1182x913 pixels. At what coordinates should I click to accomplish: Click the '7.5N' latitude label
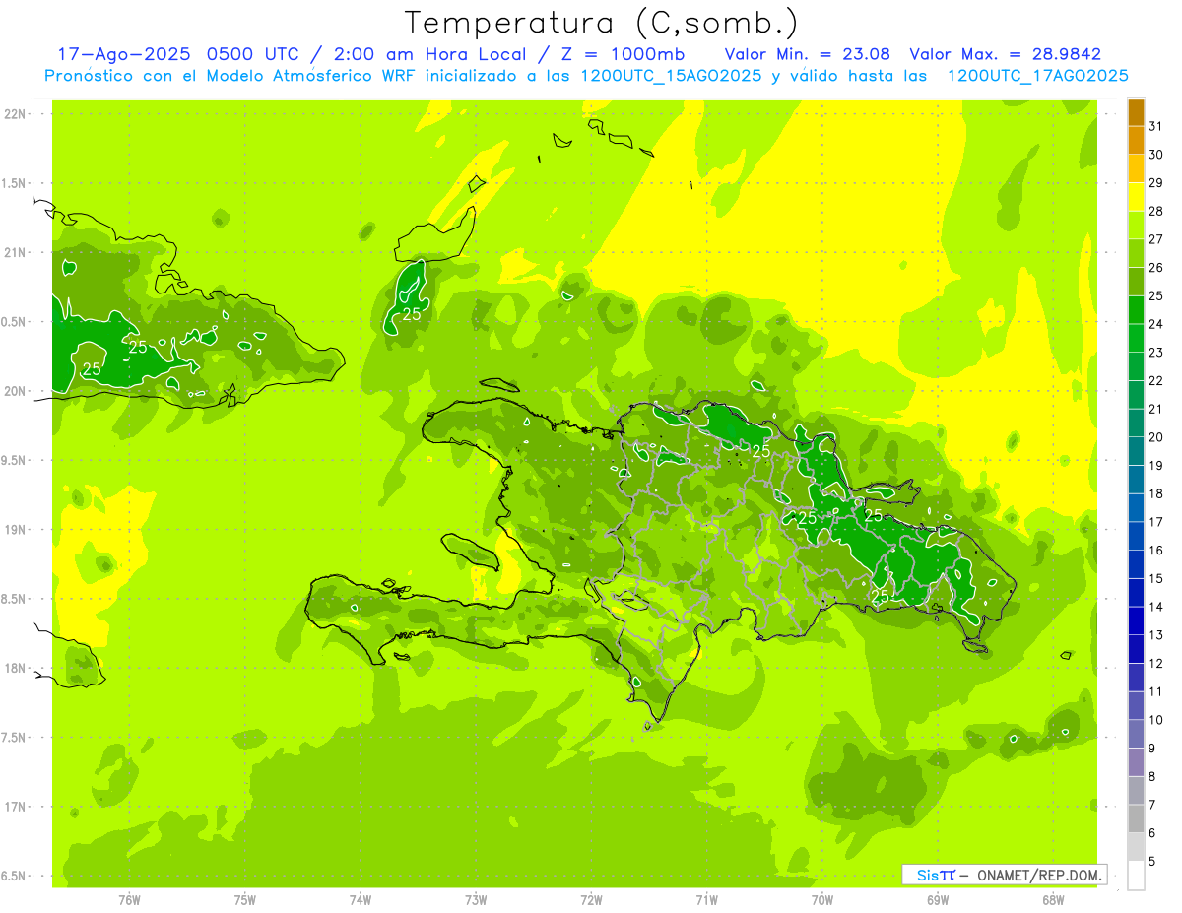tap(15, 737)
